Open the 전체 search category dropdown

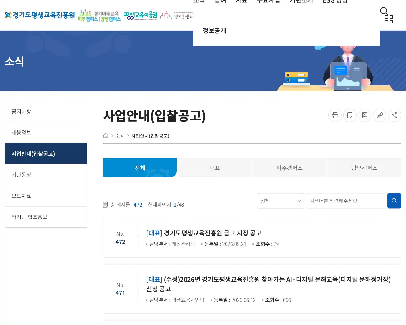[x=281, y=201]
